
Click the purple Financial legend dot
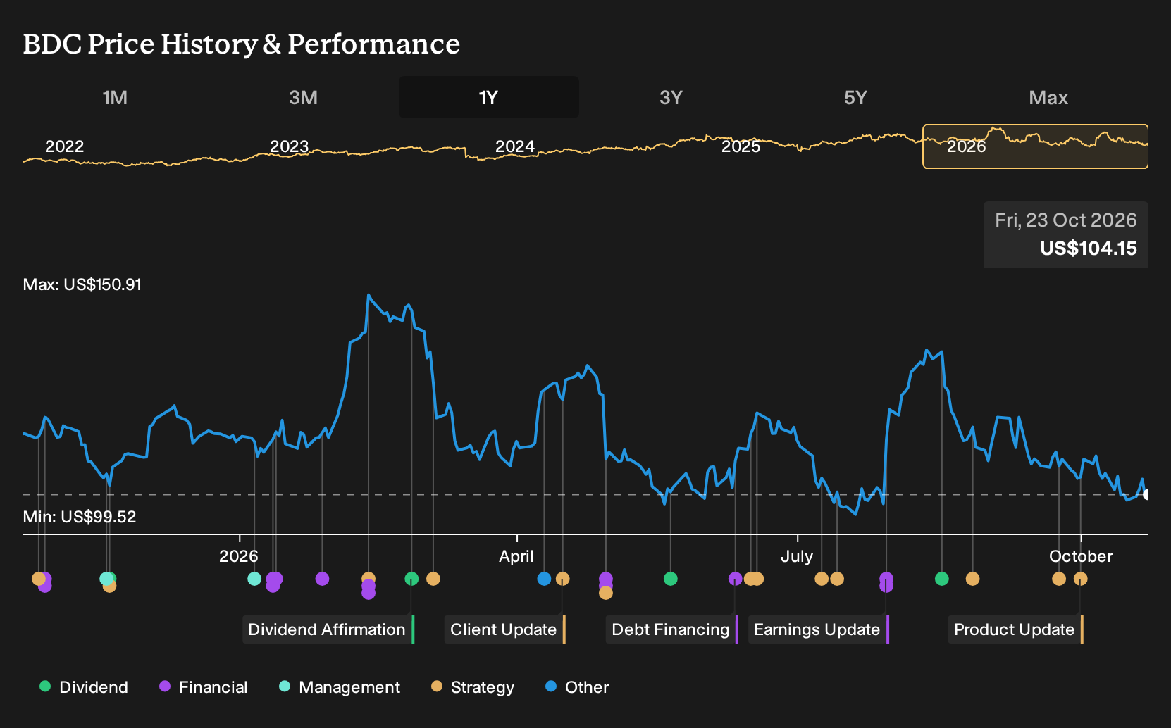[165, 686]
